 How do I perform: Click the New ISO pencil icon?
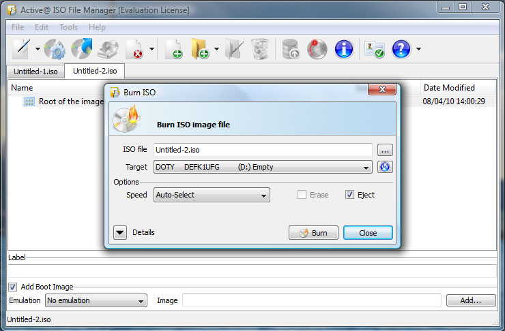[x=22, y=49]
